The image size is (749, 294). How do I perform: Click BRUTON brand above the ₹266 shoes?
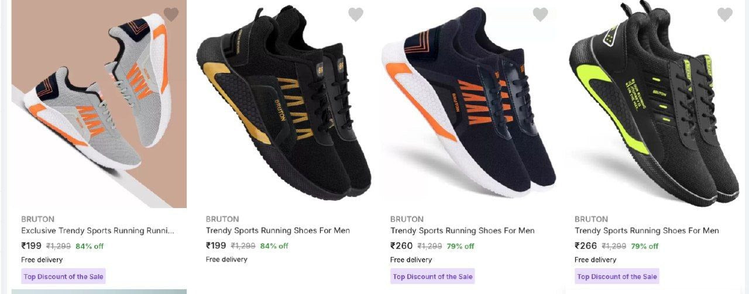point(591,219)
